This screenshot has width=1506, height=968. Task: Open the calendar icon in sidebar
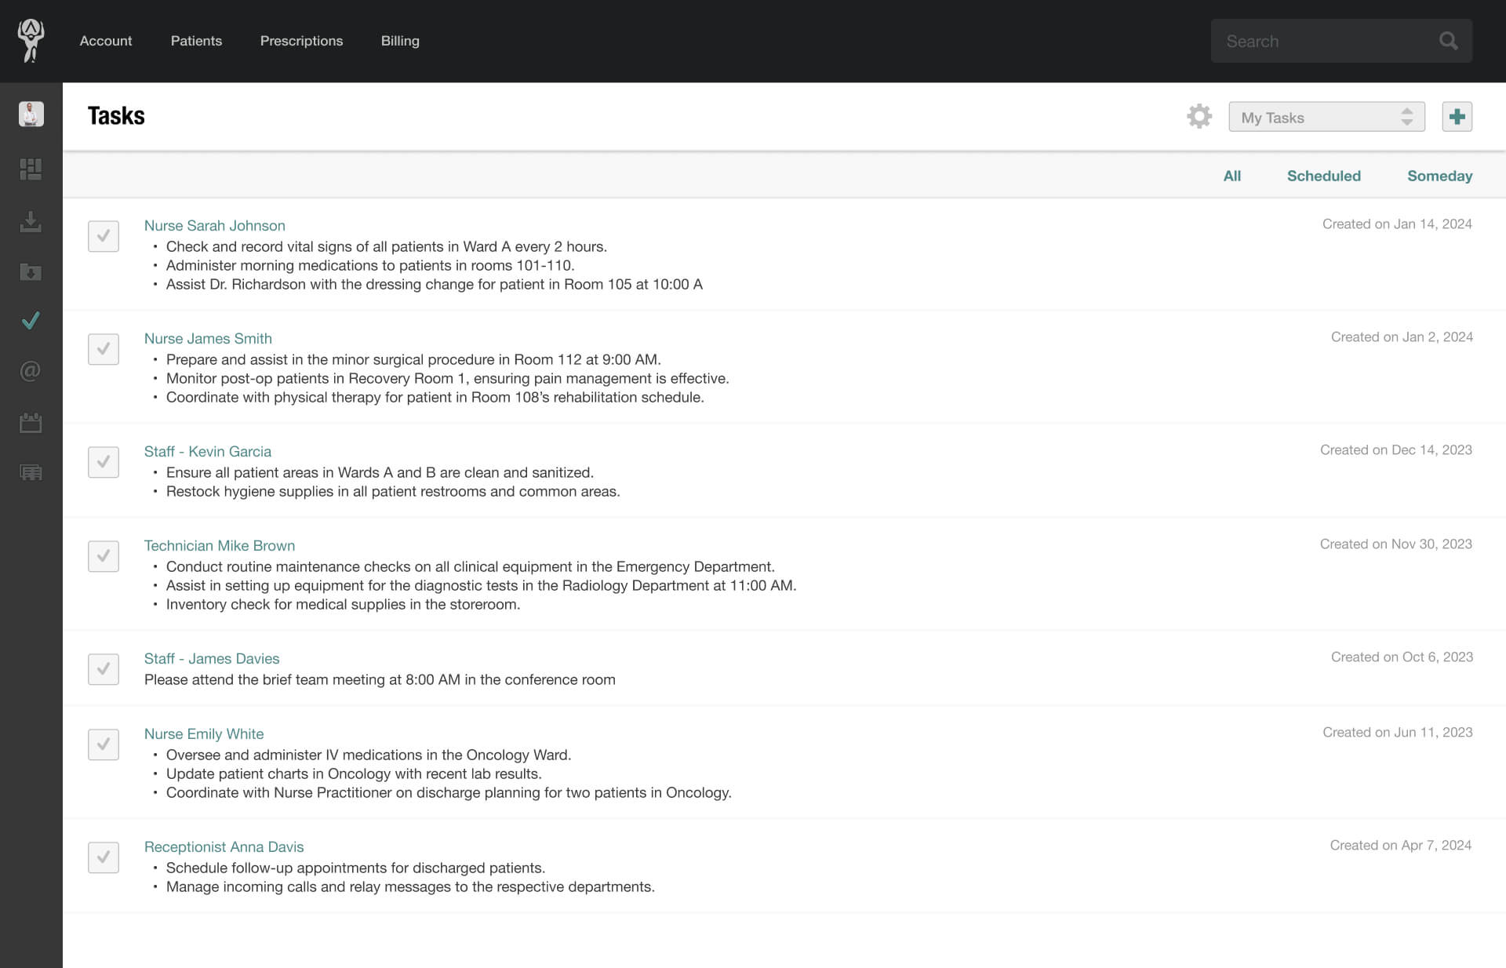click(x=30, y=422)
